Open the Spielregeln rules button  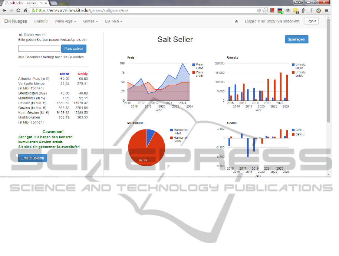296,39
